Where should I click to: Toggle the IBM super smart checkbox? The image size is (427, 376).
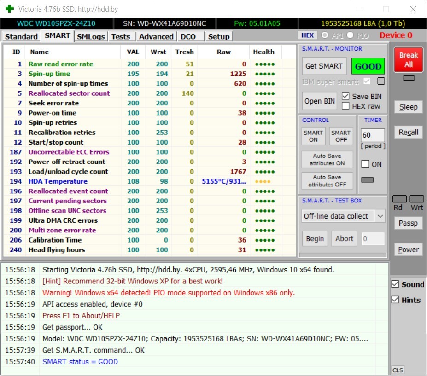[x=367, y=81]
